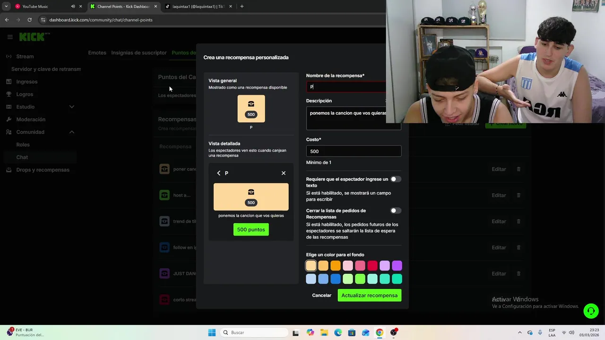
Task: Mute the YouTube Music tab audio icon
Action: tap(73, 7)
